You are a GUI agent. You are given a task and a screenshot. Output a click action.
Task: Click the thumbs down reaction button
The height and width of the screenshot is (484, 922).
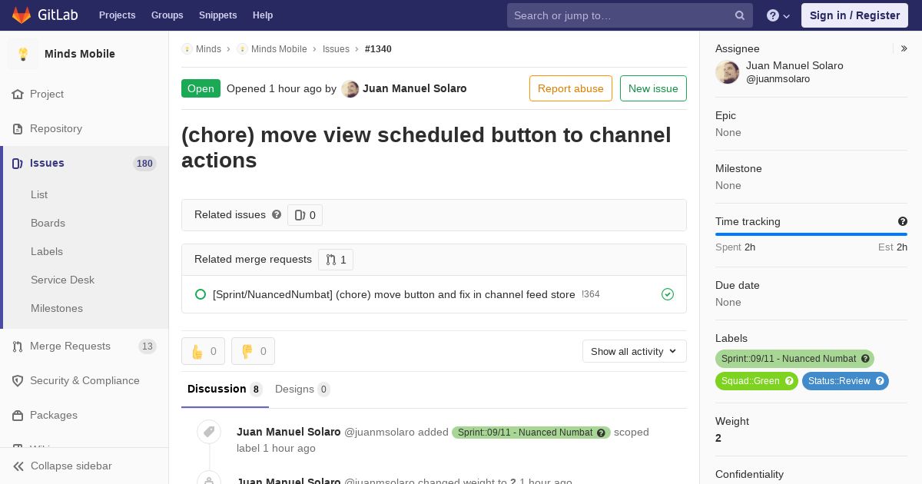pos(253,351)
